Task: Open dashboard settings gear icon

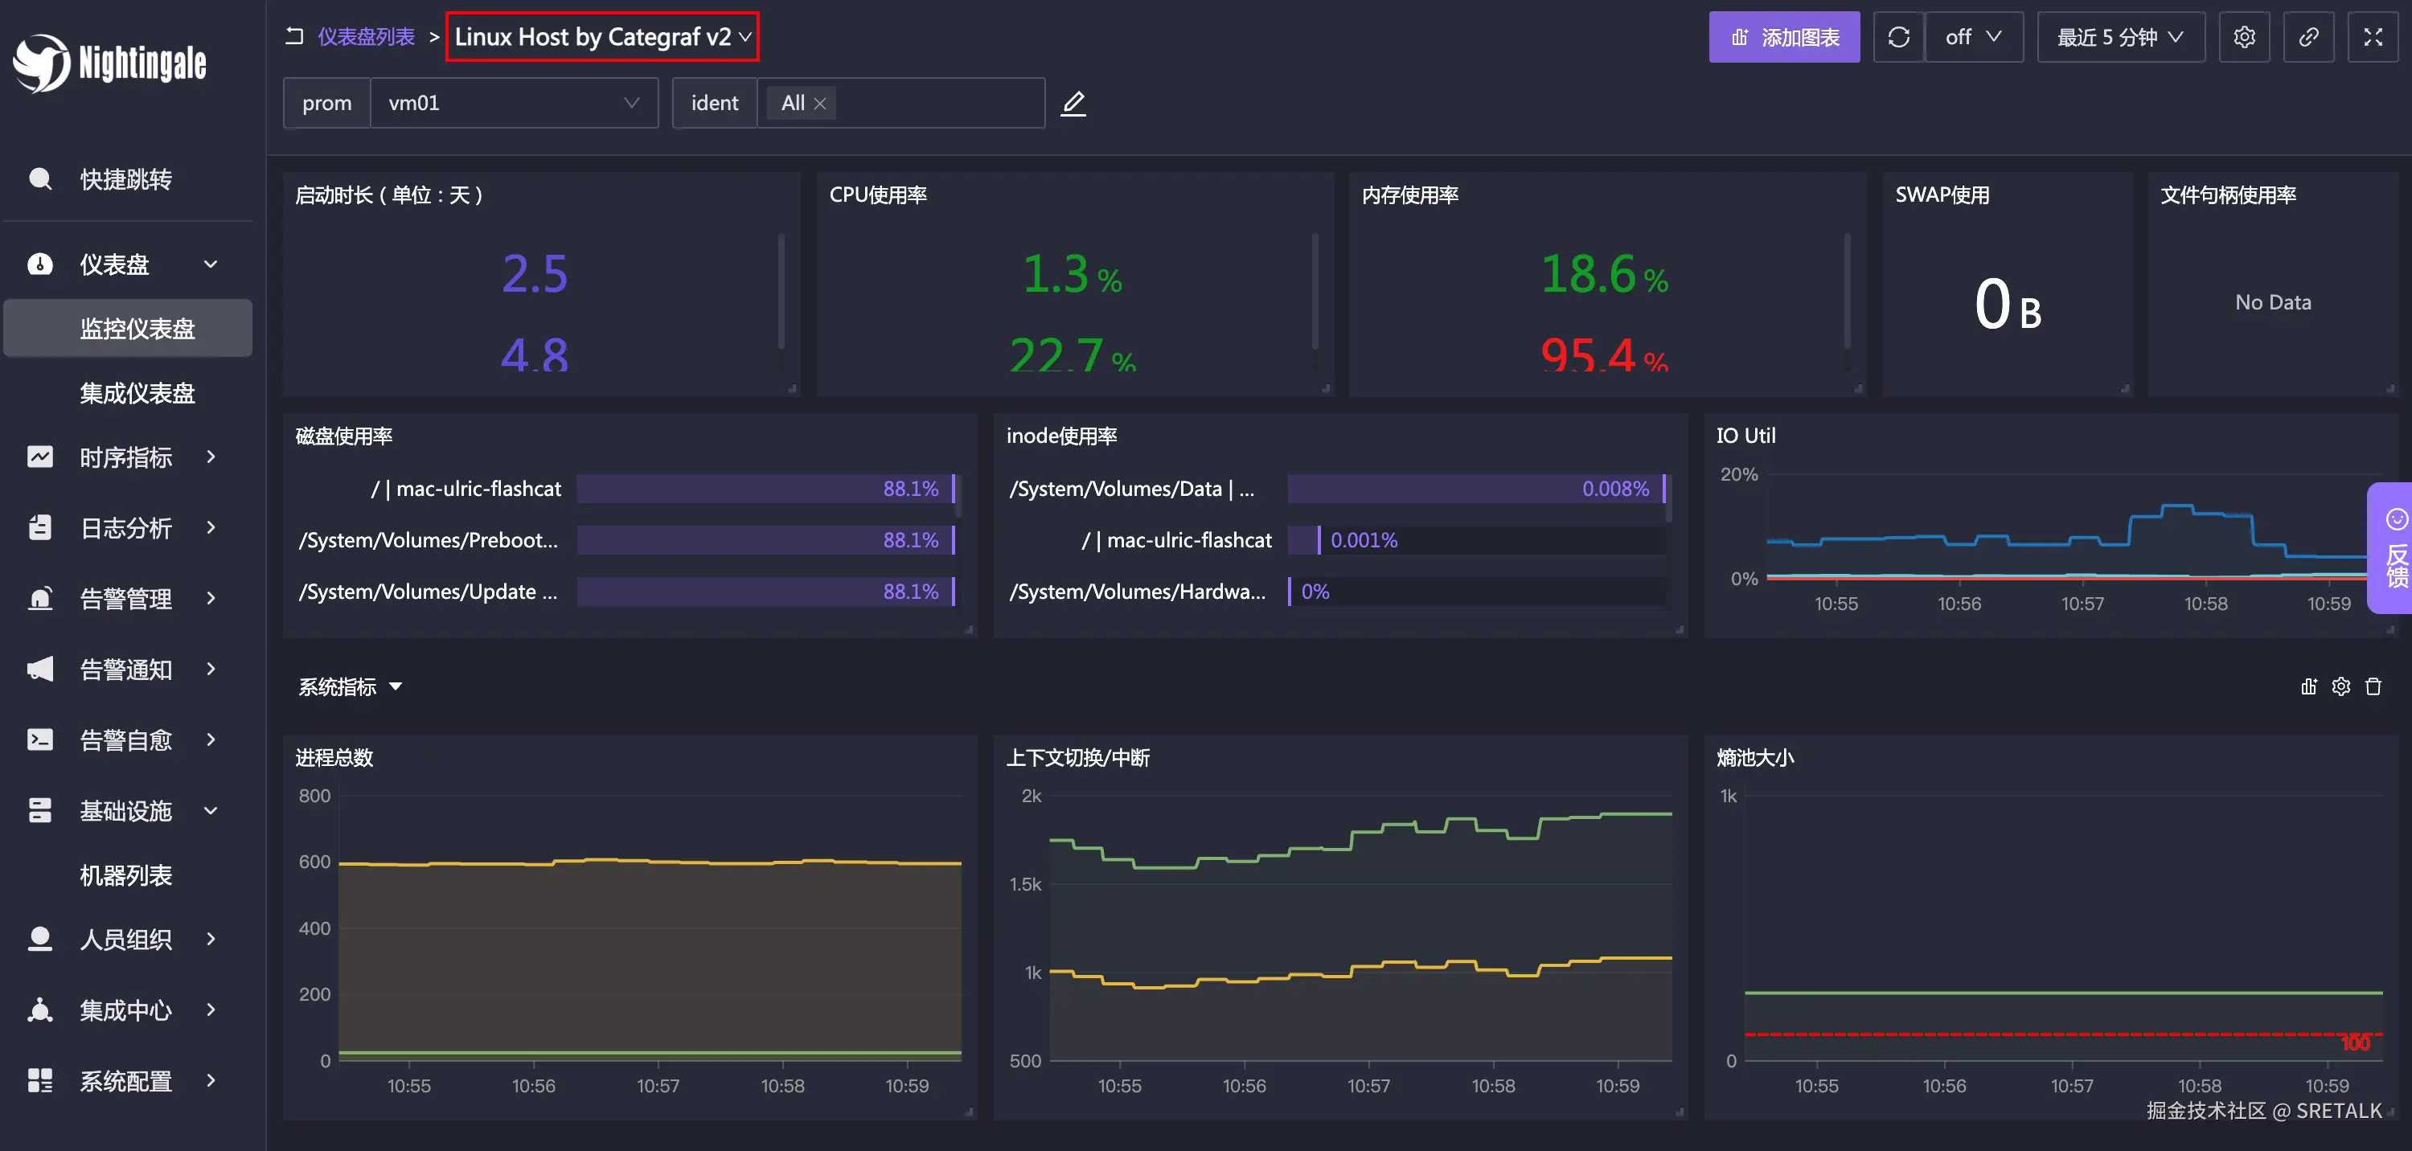Action: pos(2243,38)
